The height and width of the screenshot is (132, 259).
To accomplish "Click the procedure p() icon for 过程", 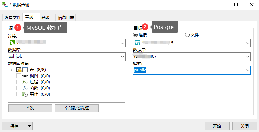I will (x=25, y=82).
